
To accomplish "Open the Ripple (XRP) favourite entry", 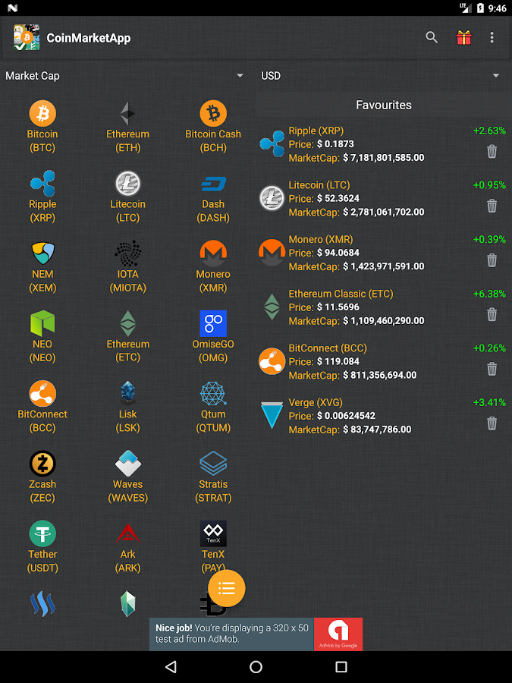I will tap(383, 144).
